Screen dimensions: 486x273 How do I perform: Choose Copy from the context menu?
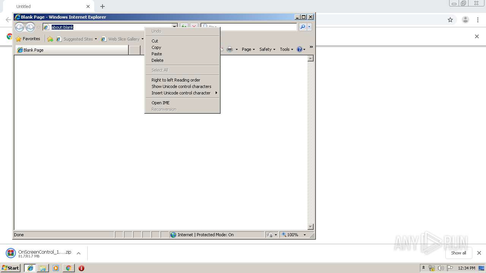(x=182, y=47)
